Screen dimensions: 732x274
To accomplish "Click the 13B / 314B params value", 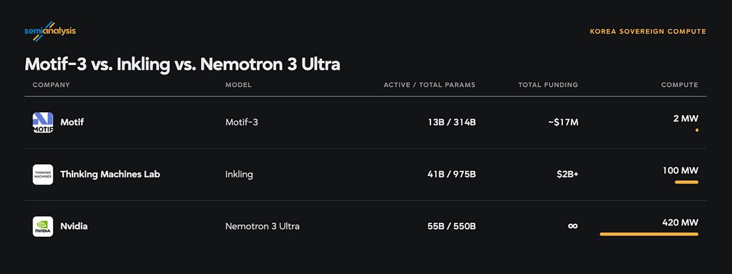I will (x=451, y=122).
